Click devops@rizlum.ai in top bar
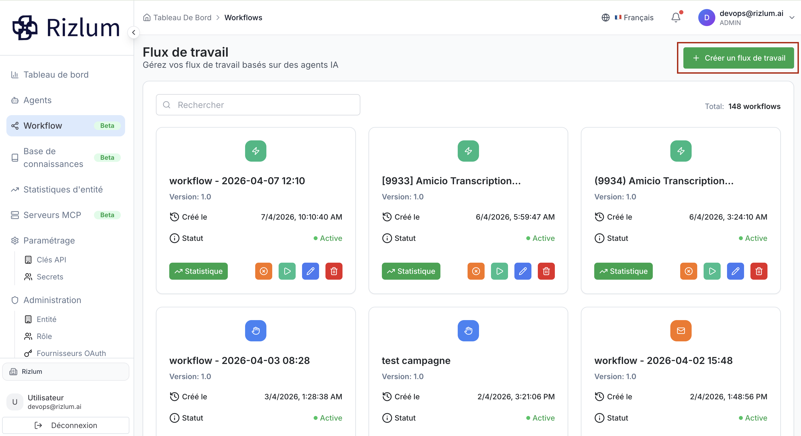 point(751,13)
